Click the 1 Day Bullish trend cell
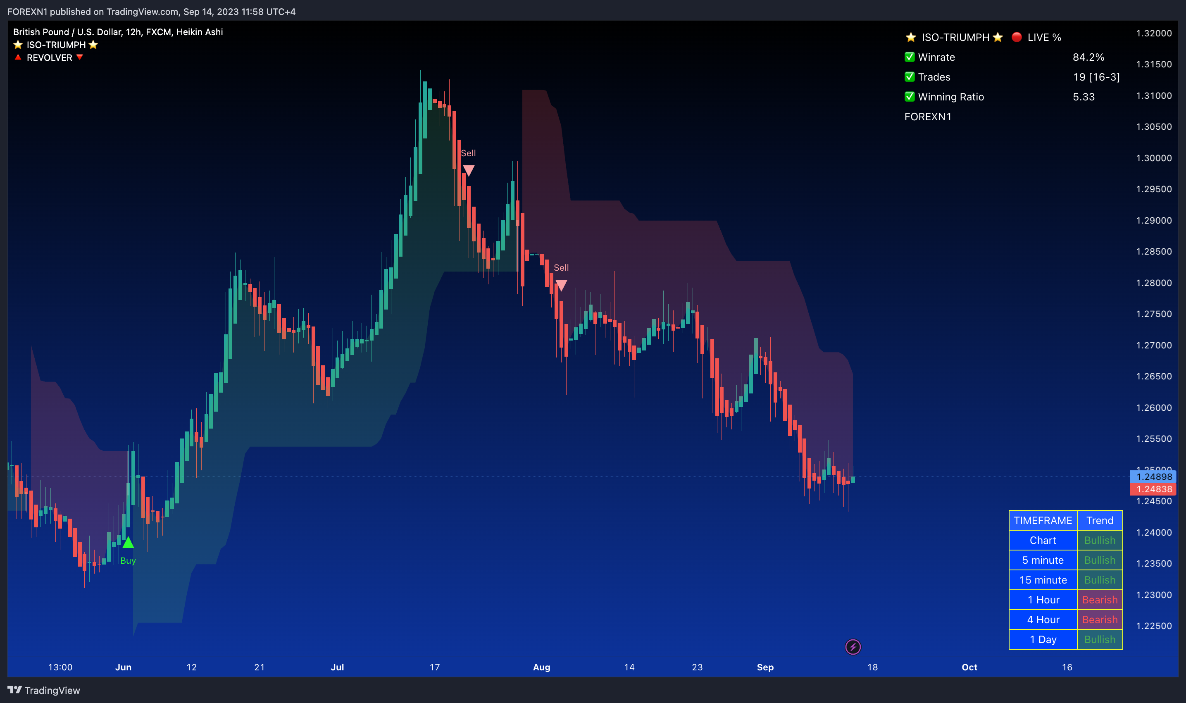The image size is (1186, 703). [x=1100, y=639]
